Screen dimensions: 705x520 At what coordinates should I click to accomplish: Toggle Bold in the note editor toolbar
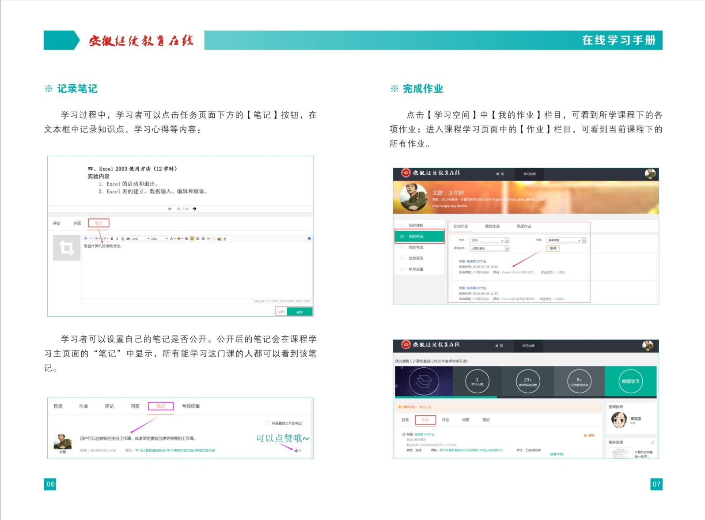click(x=112, y=239)
